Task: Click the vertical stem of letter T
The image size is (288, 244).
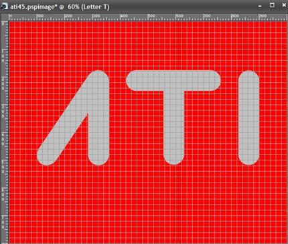Action: [174, 127]
